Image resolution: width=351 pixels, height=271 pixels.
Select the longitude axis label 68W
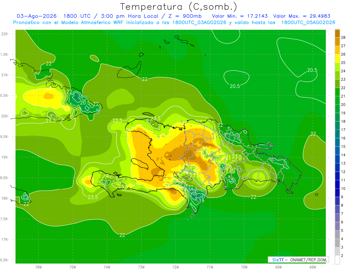click(x=312, y=267)
